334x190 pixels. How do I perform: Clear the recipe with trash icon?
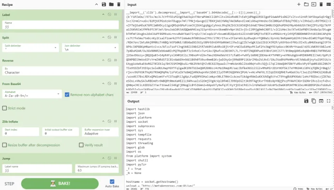[119, 4]
